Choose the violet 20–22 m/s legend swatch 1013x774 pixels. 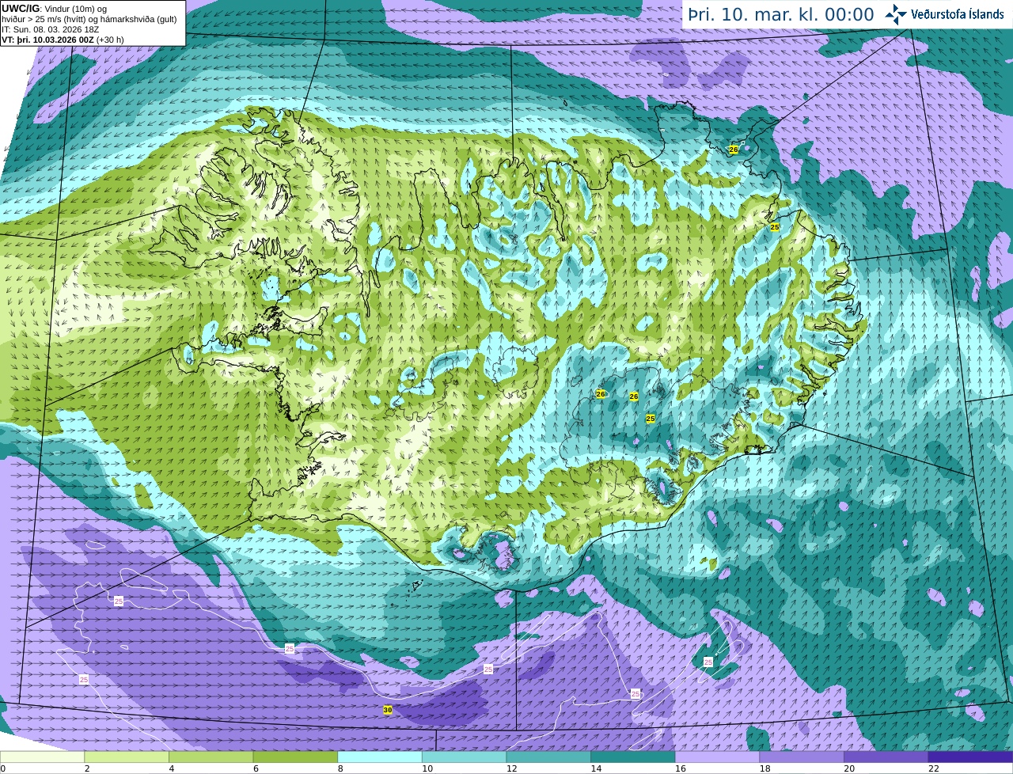[886, 757]
